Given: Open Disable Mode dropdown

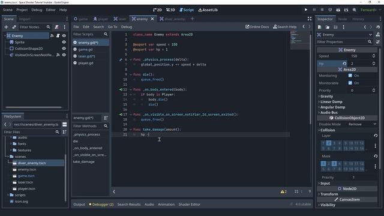Looking at the screenshot, I should point(362,124).
